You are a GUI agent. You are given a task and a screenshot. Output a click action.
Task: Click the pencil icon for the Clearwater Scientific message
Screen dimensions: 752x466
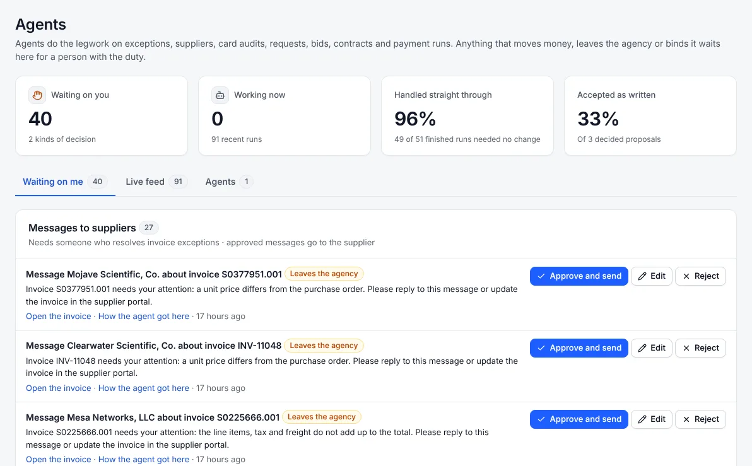(642, 348)
